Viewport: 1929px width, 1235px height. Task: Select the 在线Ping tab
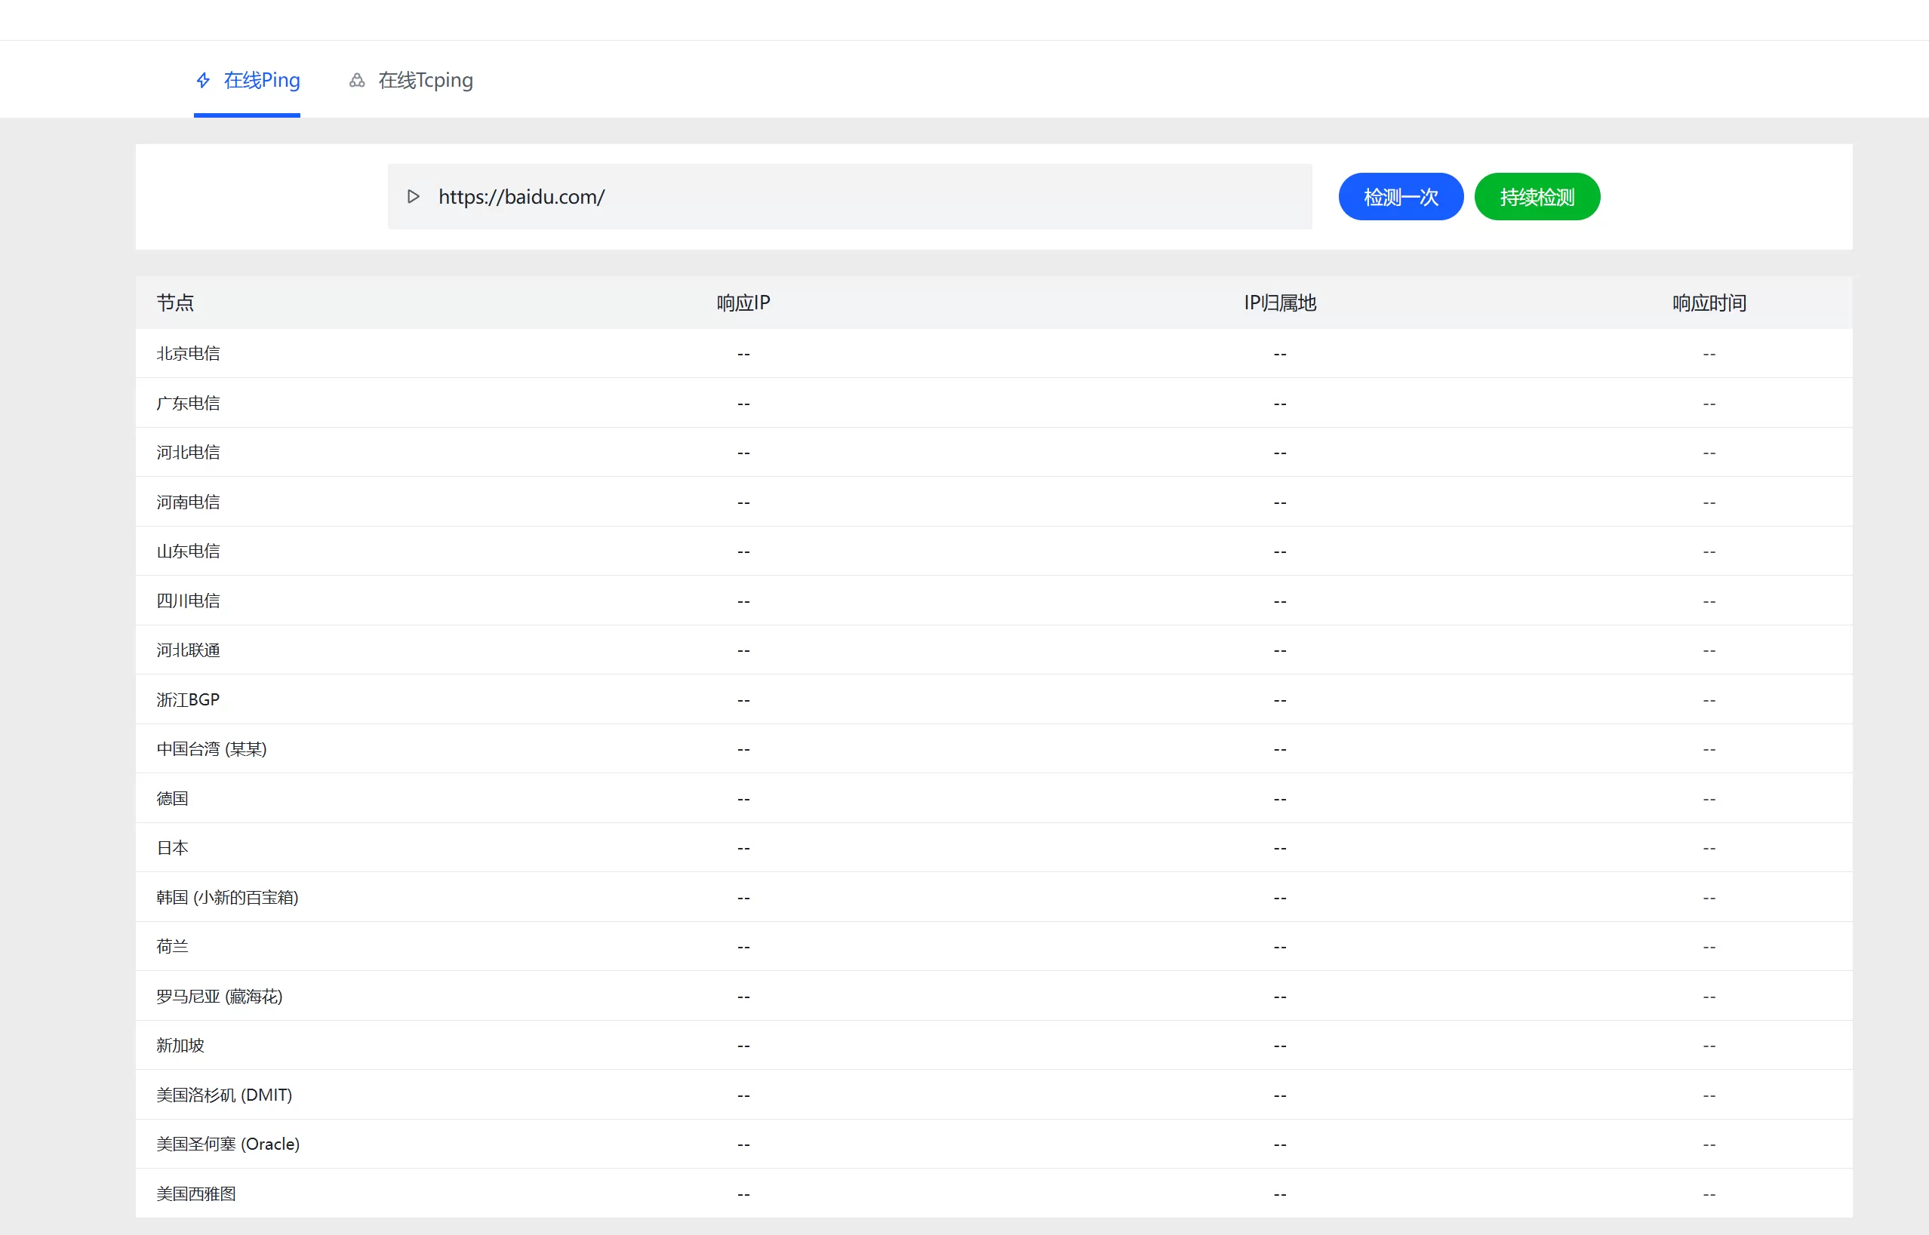click(x=260, y=80)
